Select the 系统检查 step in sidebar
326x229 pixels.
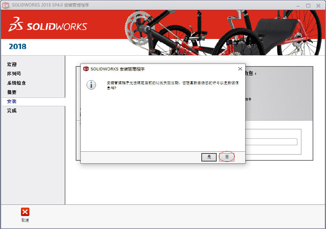[x=16, y=83]
